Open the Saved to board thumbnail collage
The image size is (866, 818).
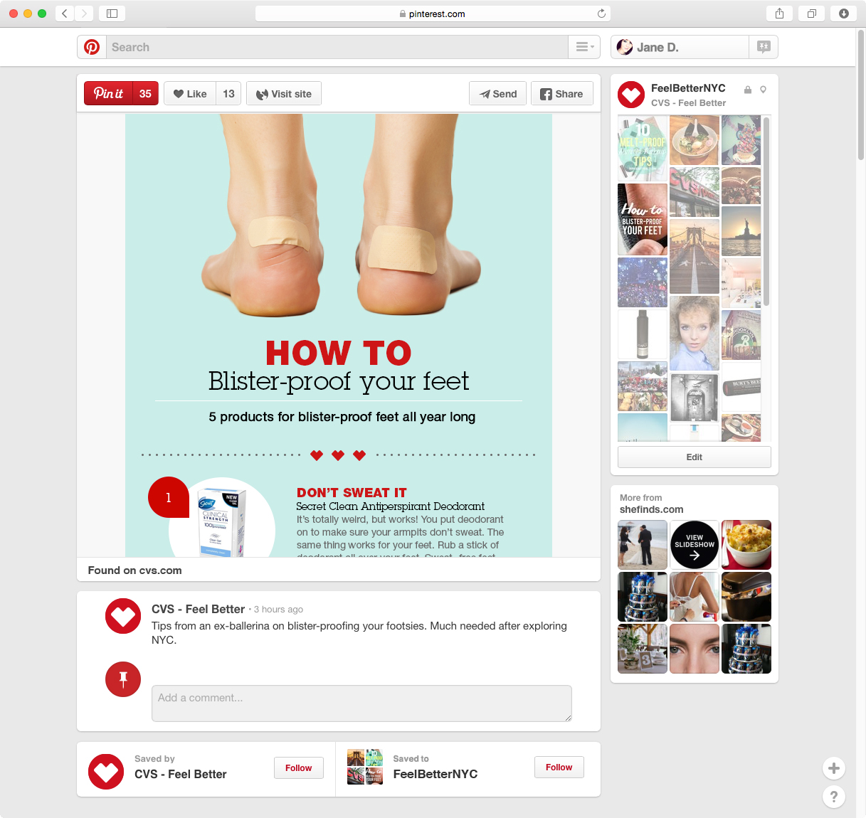point(365,767)
